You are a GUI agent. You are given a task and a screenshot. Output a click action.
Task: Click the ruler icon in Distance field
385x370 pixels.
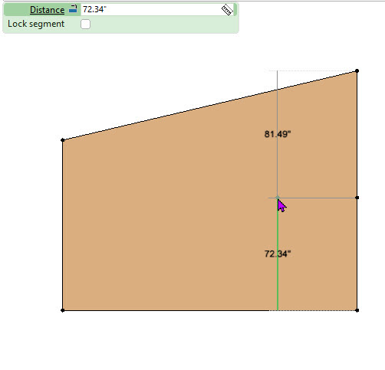pyautogui.click(x=227, y=10)
